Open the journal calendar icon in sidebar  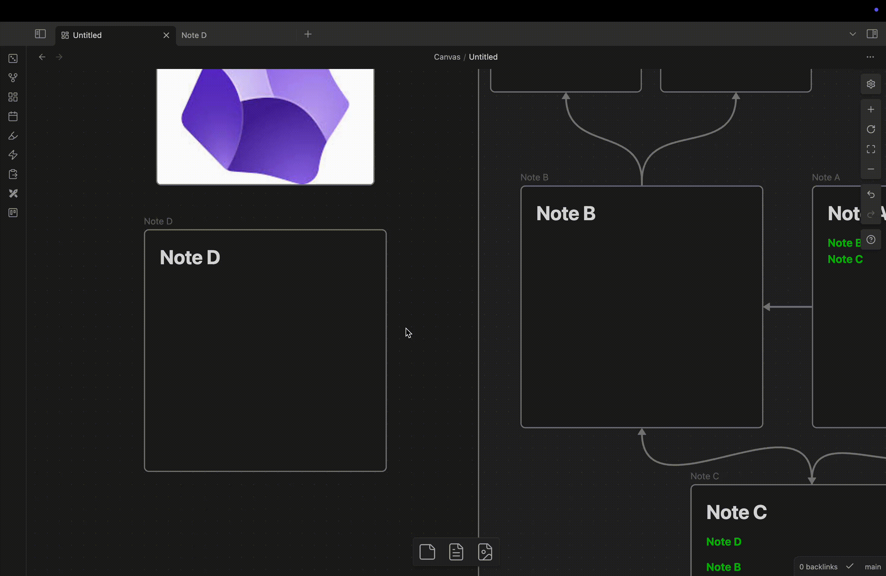13,116
